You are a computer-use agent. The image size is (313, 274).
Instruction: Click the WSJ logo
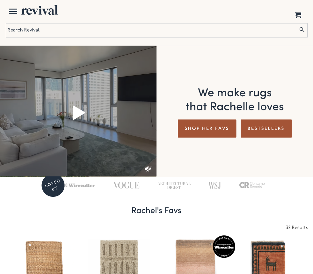[215, 185]
